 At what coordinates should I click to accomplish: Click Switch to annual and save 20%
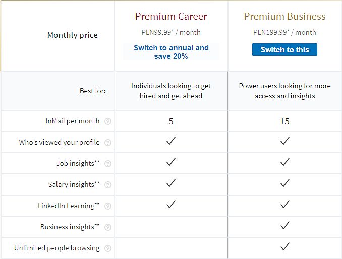[171, 52]
